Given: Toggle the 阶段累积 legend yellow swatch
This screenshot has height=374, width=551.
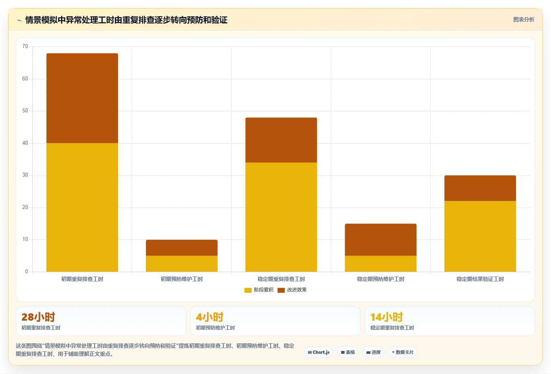Looking at the screenshot, I should pyautogui.click(x=248, y=290).
